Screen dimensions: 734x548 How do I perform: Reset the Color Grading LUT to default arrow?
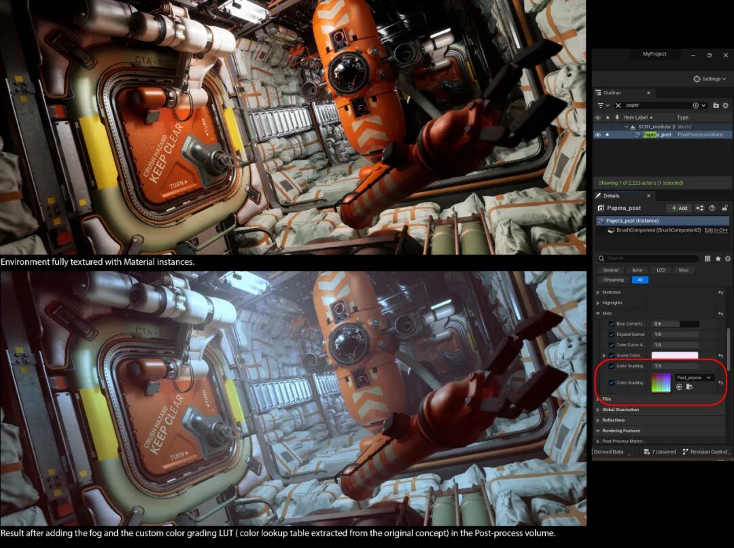[x=721, y=383]
